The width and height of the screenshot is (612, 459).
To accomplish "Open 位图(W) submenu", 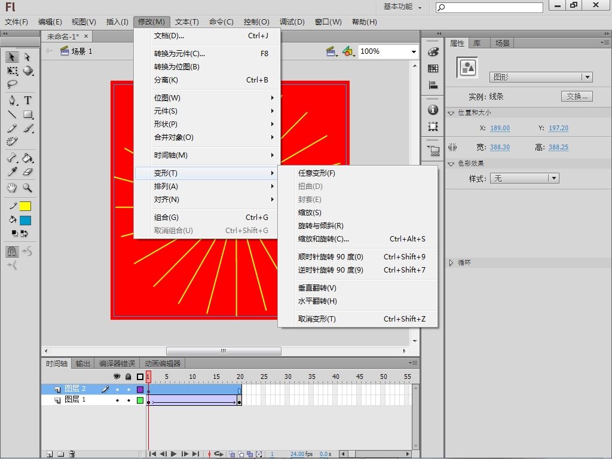I will click(207, 97).
